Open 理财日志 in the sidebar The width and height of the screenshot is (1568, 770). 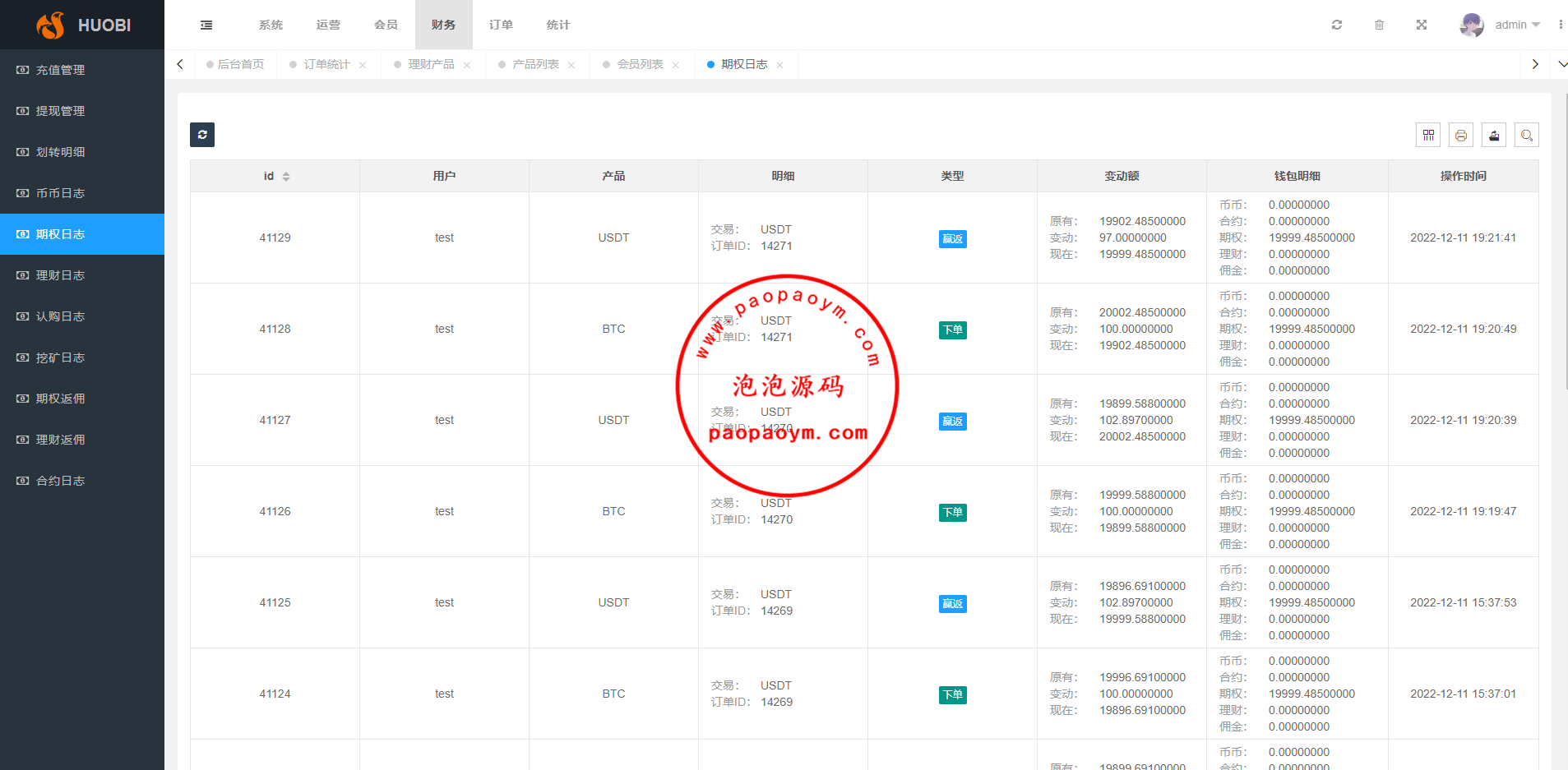coord(82,275)
